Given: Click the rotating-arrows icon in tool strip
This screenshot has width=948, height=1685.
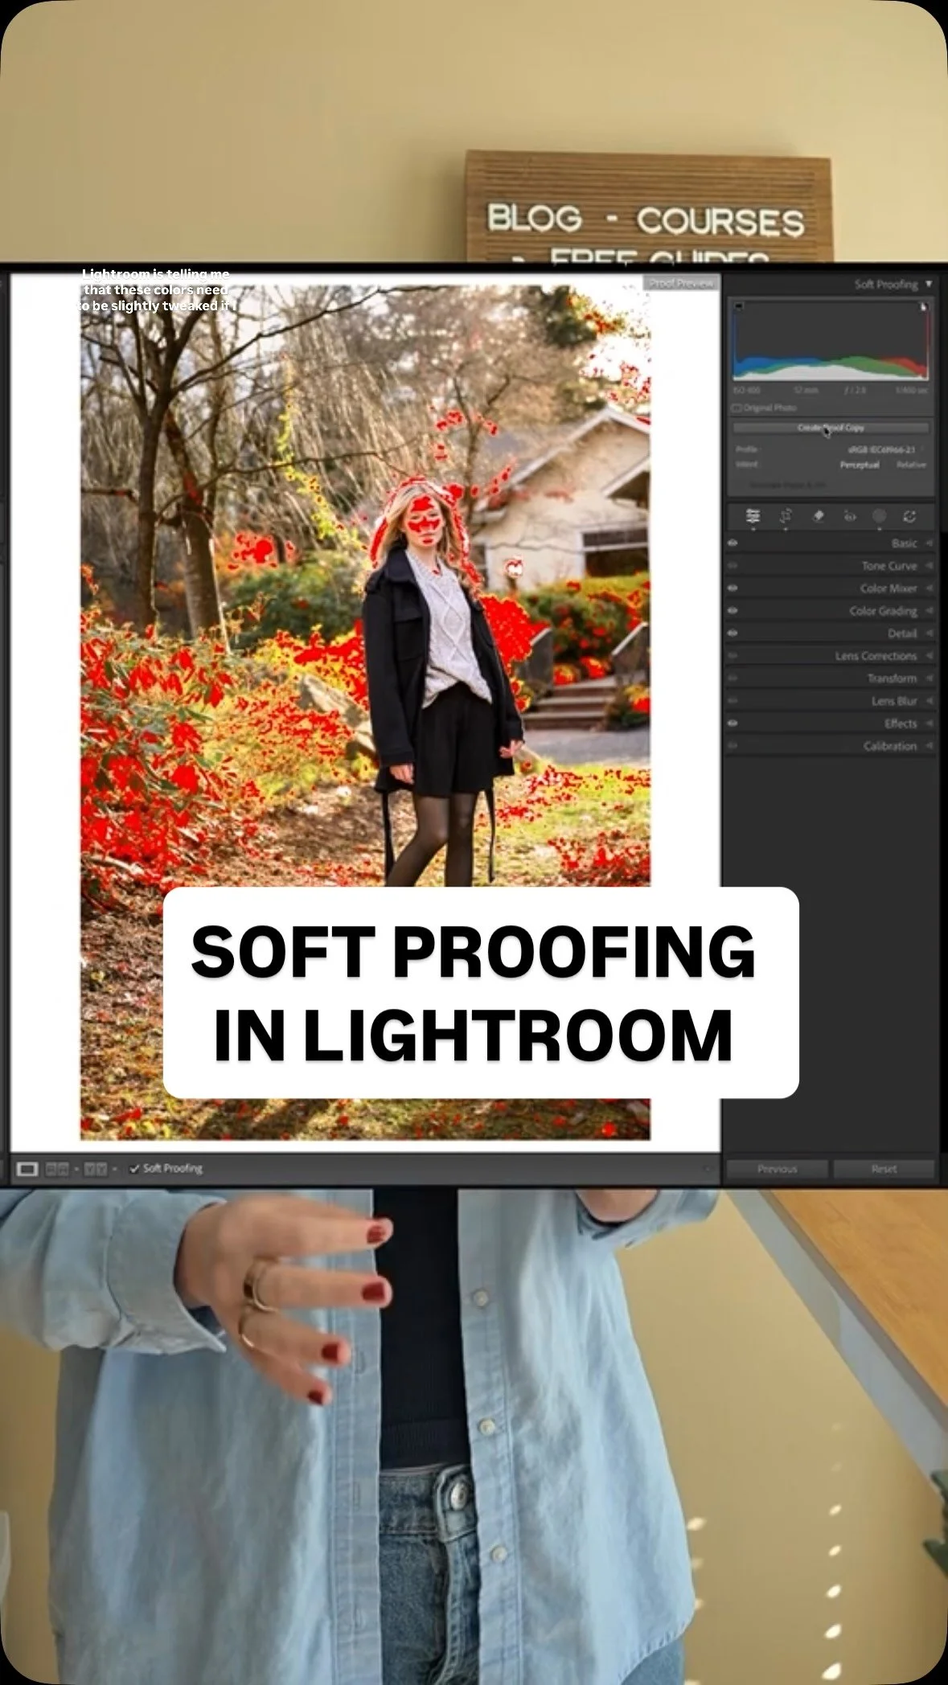Looking at the screenshot, I should [909, 516].
